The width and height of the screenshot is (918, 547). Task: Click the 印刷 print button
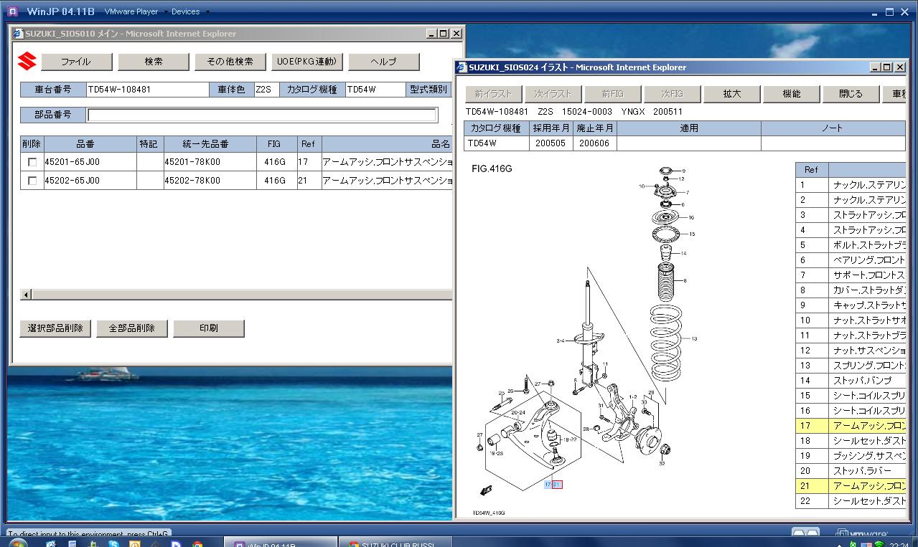click(x=209, y=328)
